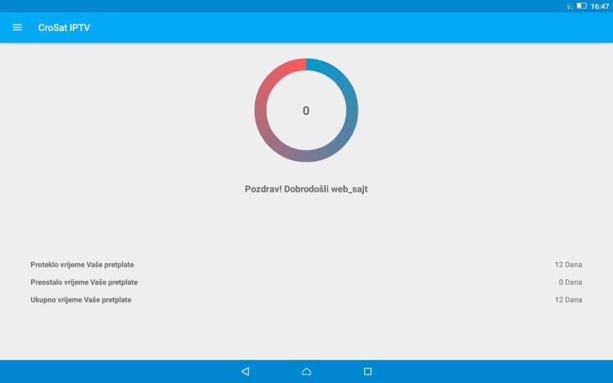Tap the CroSat IPTV app title
The height and width of the screenshot is (383, 613).
(x=64, y=27)
